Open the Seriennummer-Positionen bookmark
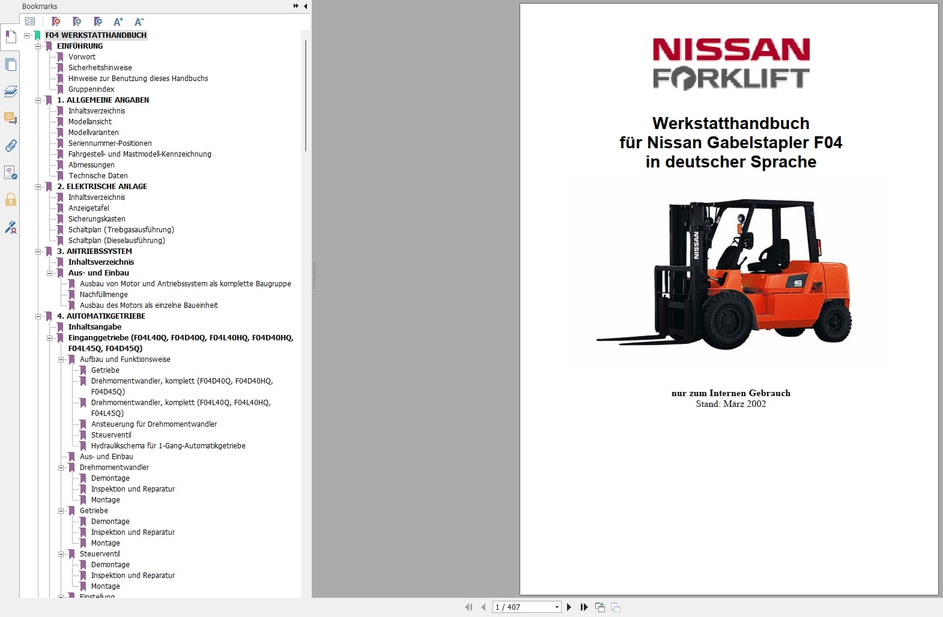The image size is (943, 617). tap(110, 143)
